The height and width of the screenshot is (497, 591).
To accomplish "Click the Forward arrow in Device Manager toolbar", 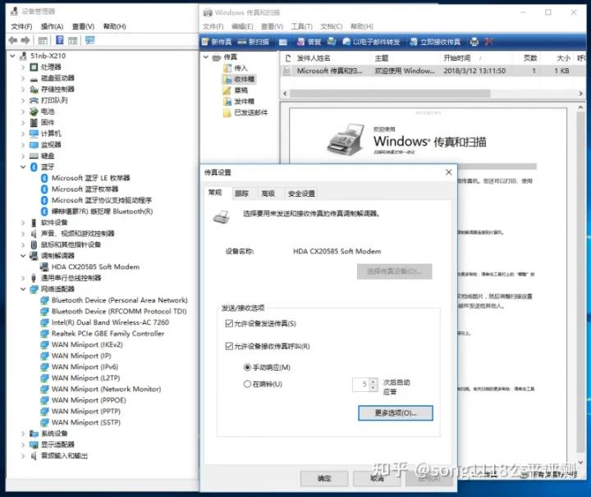I will pos(25,40).
